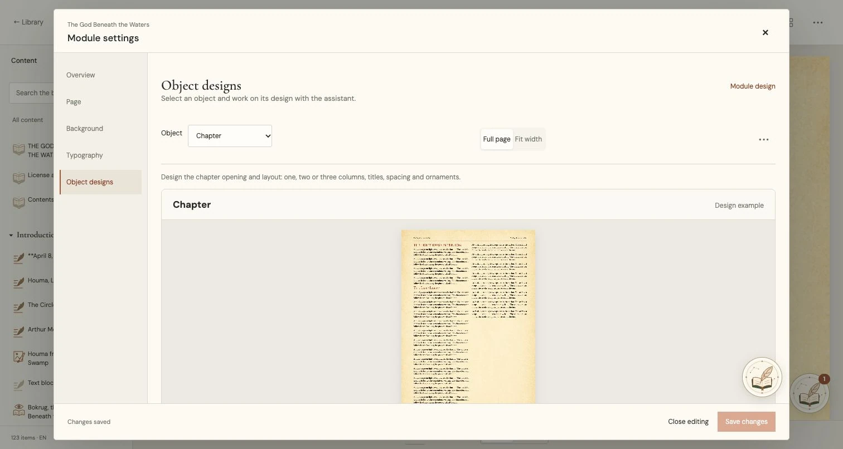Click the quill icon beside Houma, L entry

click(19, 283)
